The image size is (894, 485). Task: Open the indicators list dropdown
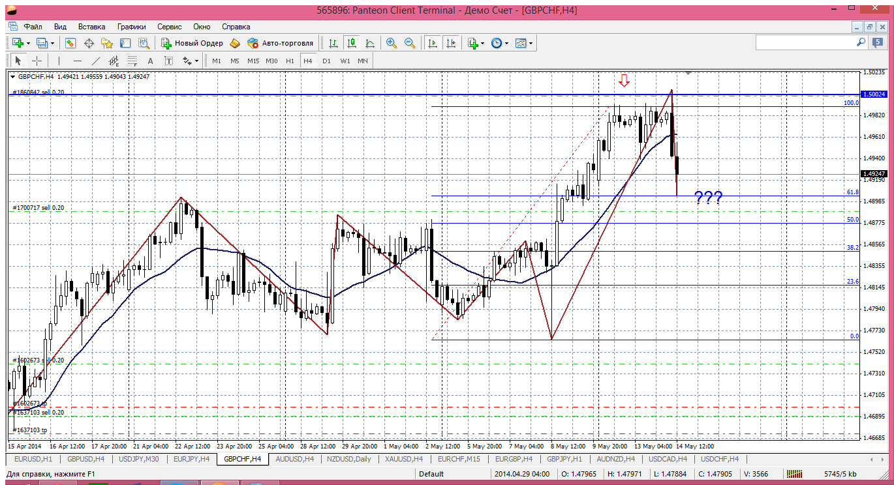482,43
